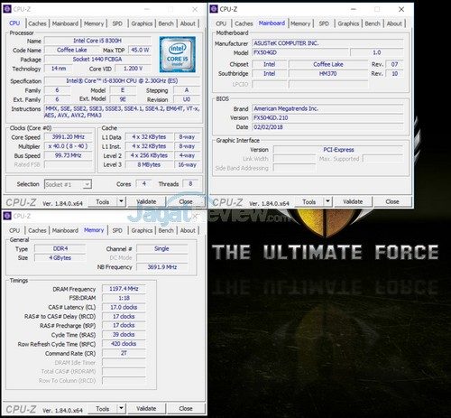Minimize the Mainboard CPU-Z window
The height and width of the screenshot is (418, 451).
(x=354, y=9)
